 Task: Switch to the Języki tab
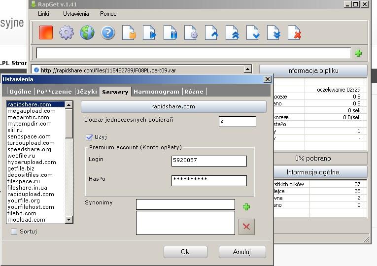[87, 92]
